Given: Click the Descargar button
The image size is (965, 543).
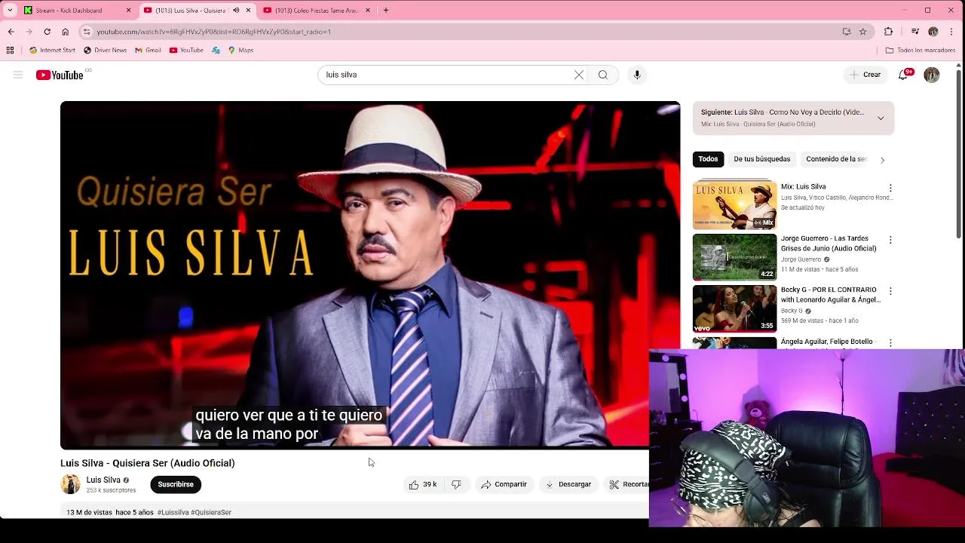Looking at the screenshot, I should [x=568, y=484].
